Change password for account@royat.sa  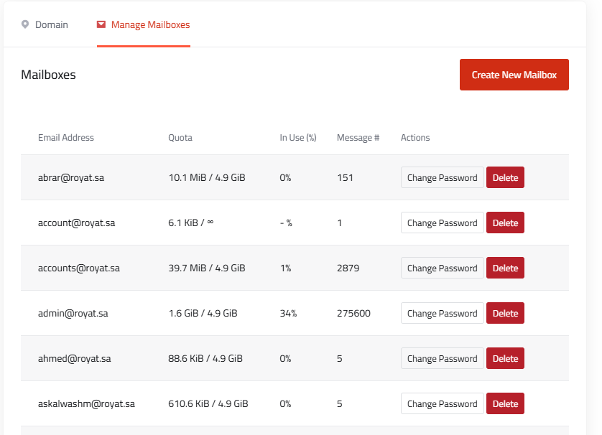point(442,223)
